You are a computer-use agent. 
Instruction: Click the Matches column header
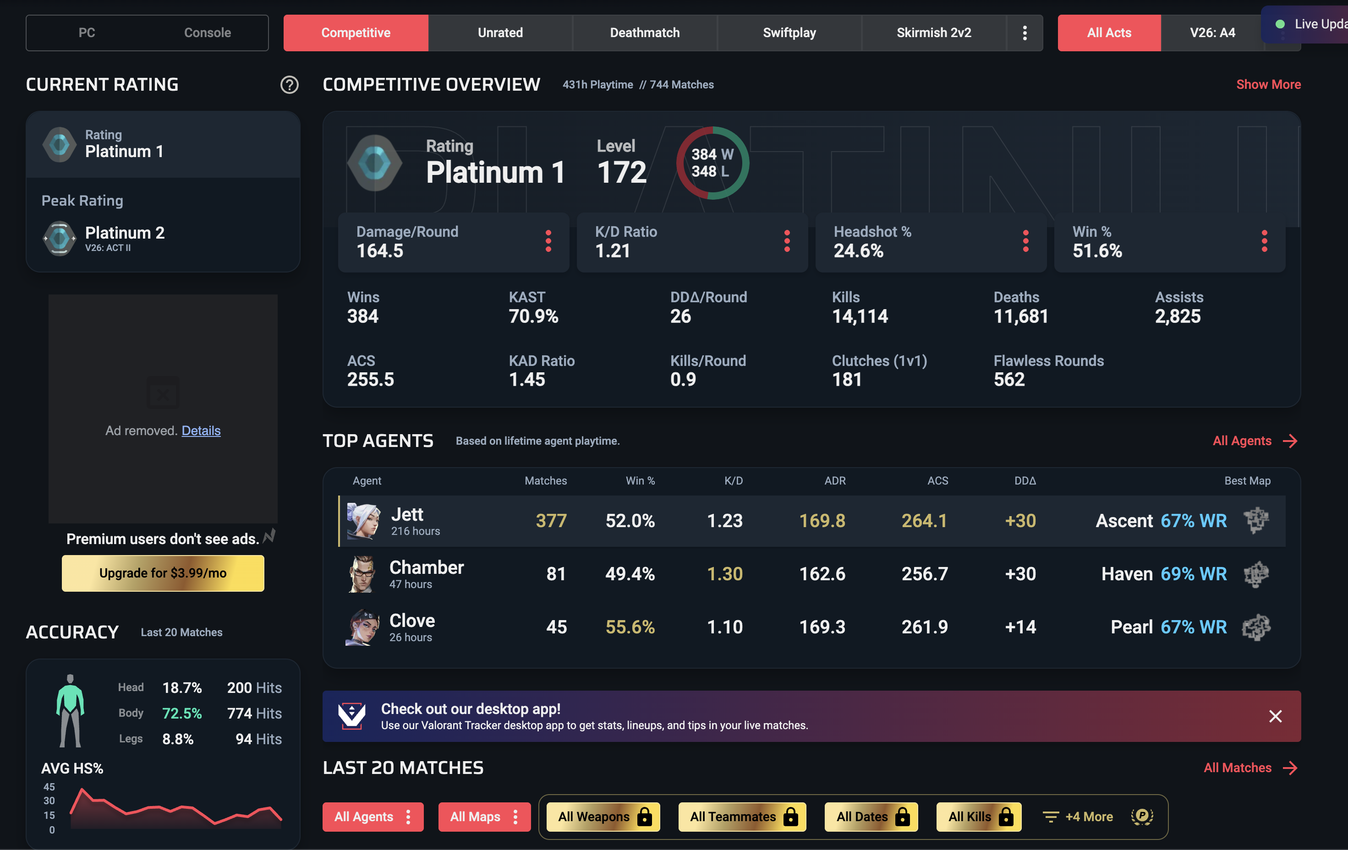tap(546, 481)
